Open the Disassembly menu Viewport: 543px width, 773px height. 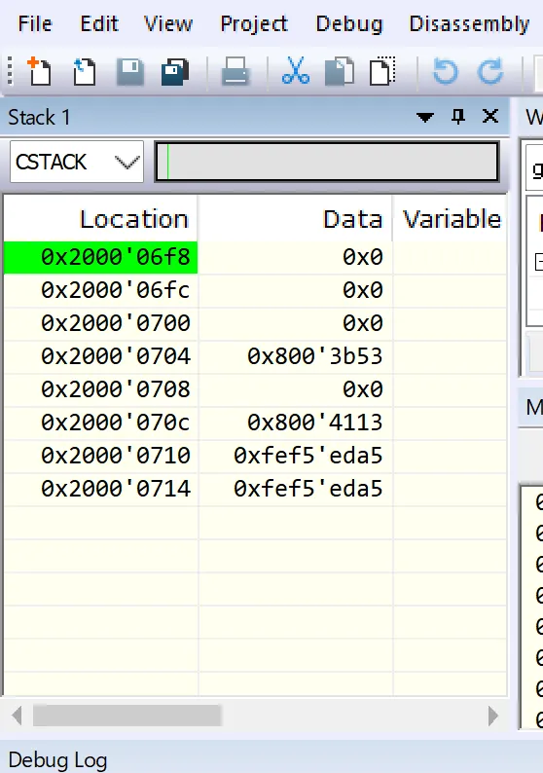(x=469, y=23)
